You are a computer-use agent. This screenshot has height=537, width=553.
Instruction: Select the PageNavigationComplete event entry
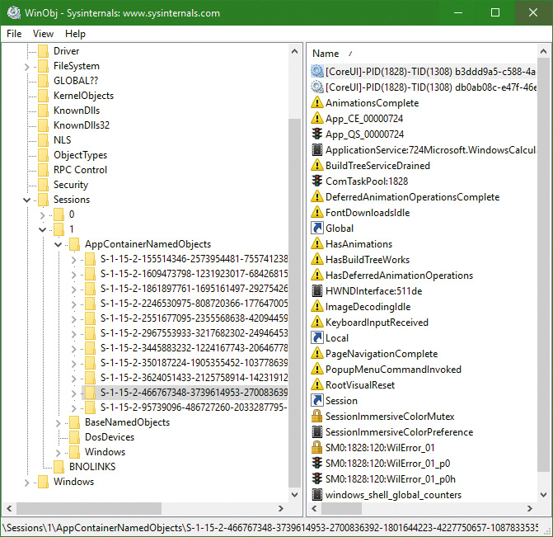tap(381, 354)
